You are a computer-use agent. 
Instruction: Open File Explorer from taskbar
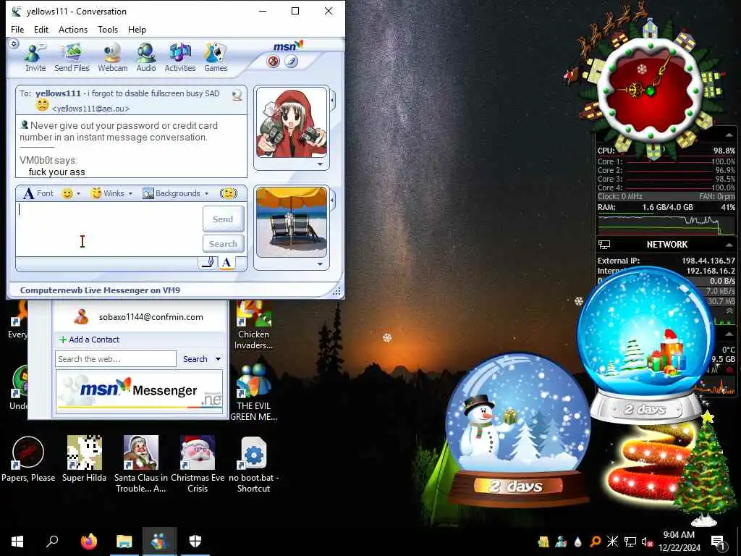[x=124, y=542]
